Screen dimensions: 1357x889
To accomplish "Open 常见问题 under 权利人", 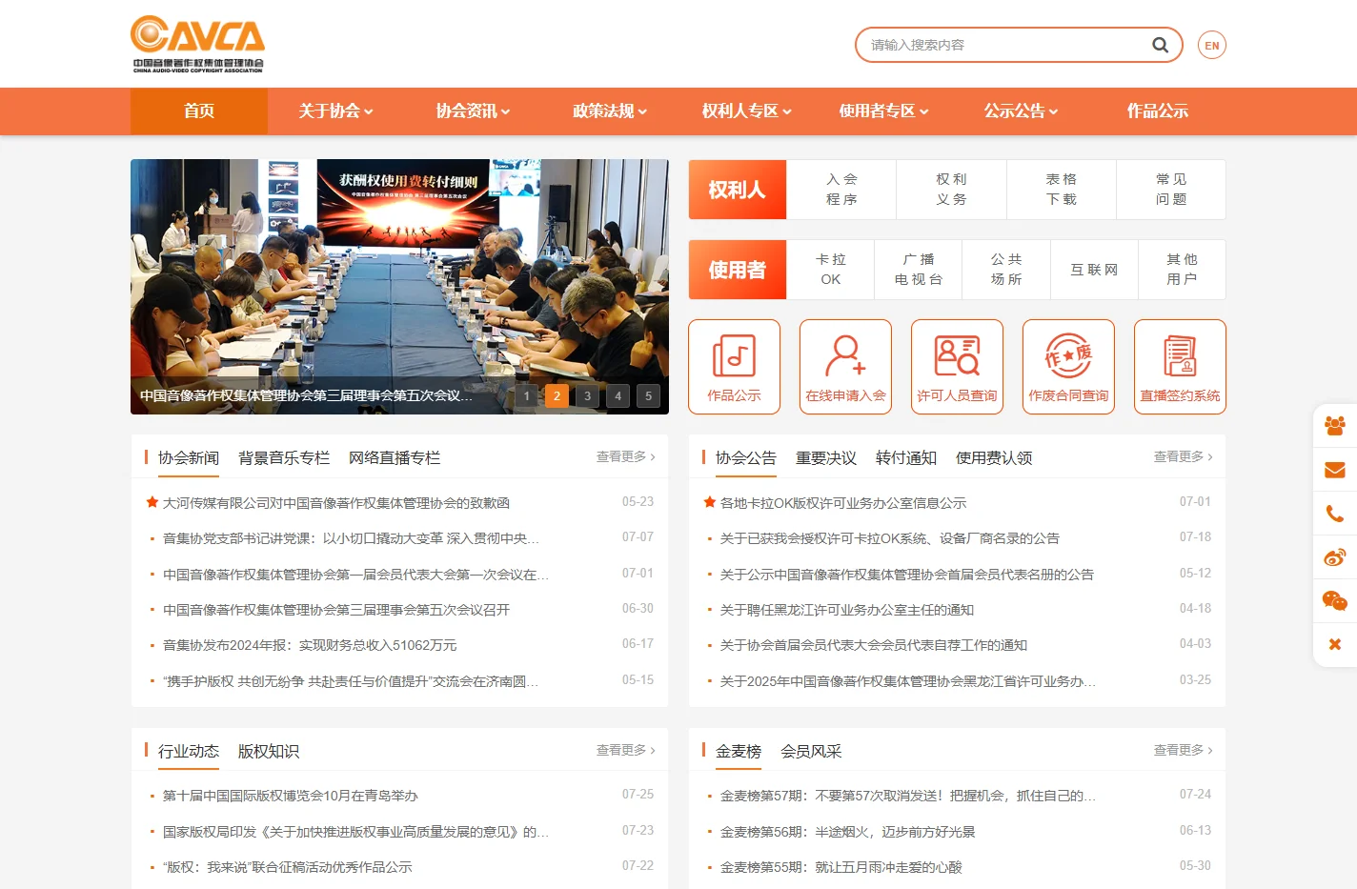I will tap(1171, 190).
